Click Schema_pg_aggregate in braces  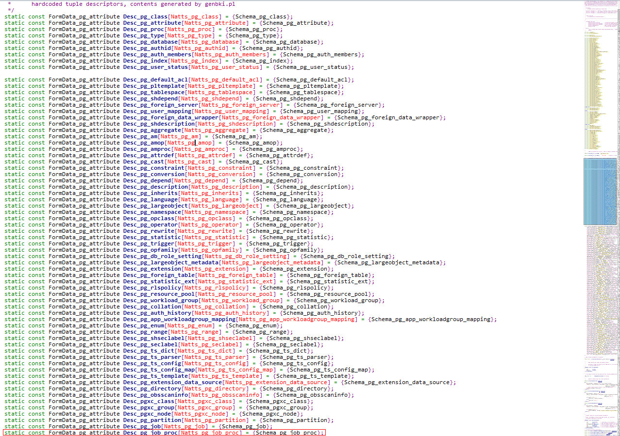click(295, 130)
